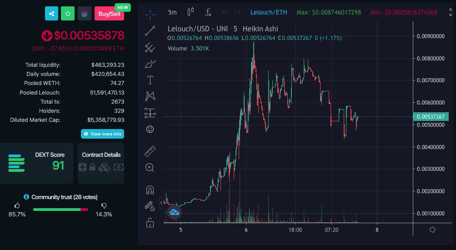This screenshot has width=456, height=250.
Task: Click the cubes icon in Contract Details
Action: point(104,167)
